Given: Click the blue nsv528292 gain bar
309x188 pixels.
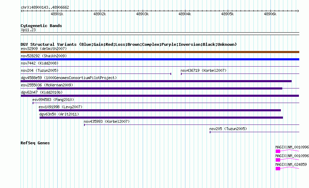Looking at the screenshot, I should coord(160,59).
